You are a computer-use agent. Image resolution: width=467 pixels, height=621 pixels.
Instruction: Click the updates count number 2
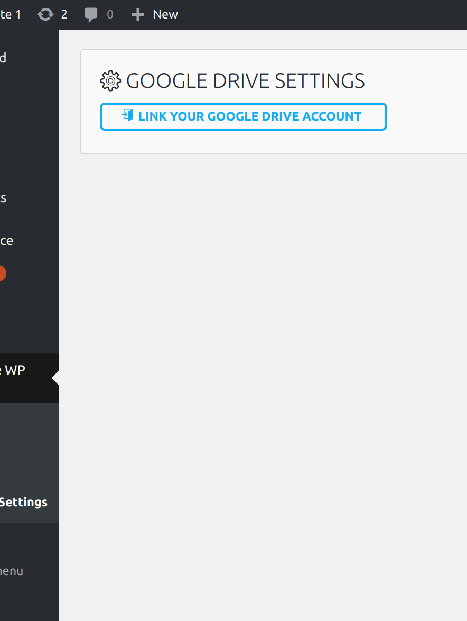point(64,14)
